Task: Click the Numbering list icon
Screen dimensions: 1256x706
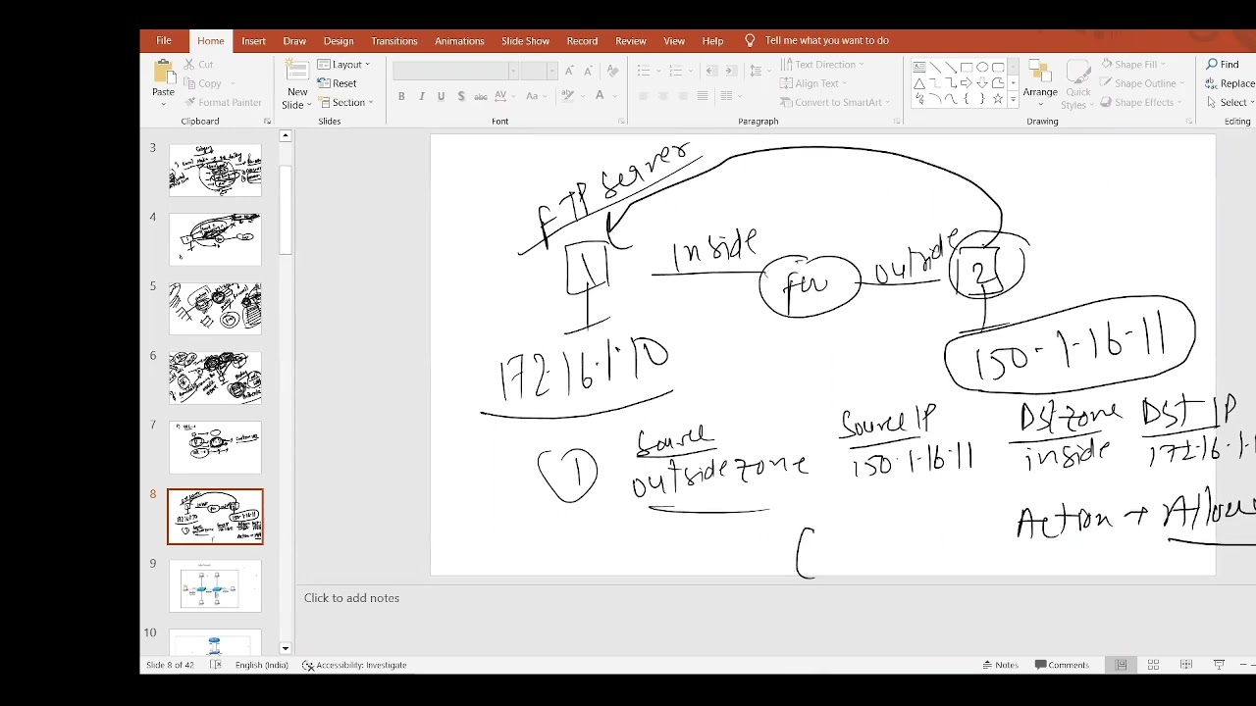Action: 675,71
